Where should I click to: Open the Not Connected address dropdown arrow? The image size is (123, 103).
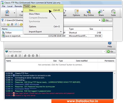(x=104, y=52)
